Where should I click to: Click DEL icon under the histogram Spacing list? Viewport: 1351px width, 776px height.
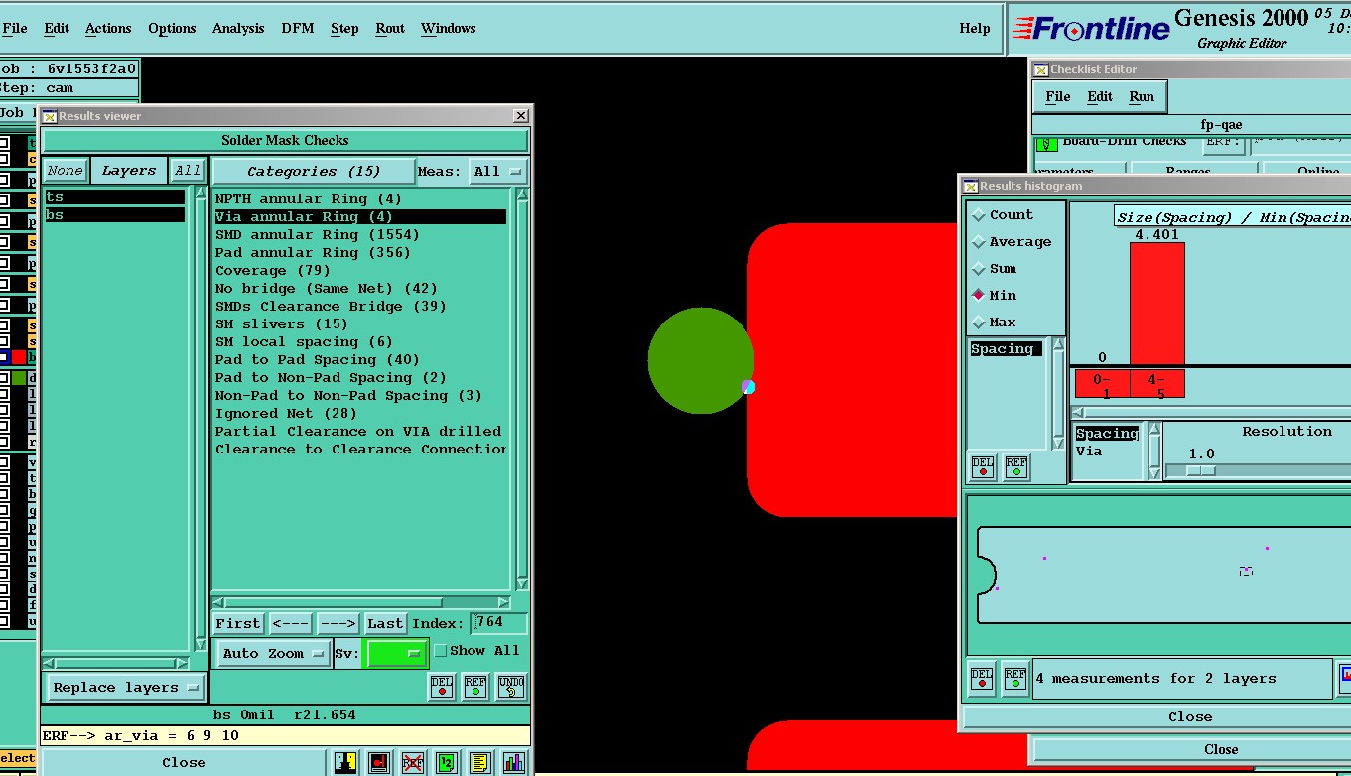point(983,467)
